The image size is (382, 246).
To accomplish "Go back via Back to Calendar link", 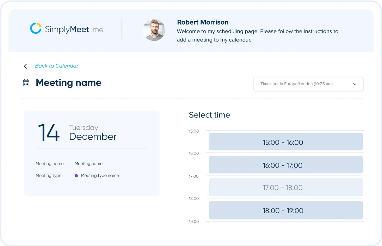I will tap(57, 66).
